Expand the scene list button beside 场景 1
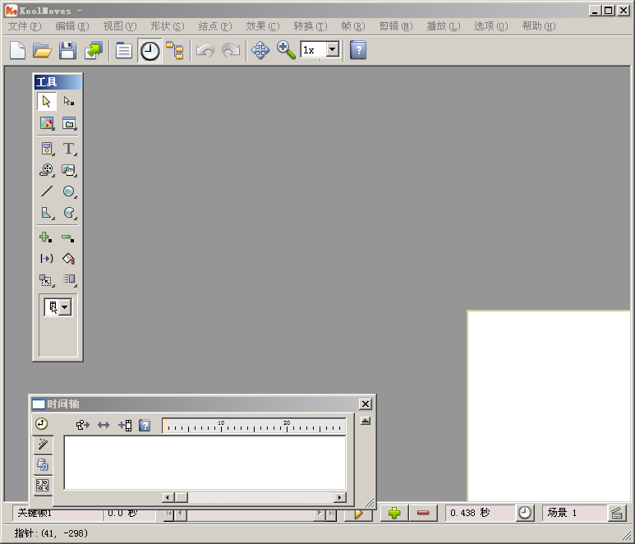 tap(615, 513)
